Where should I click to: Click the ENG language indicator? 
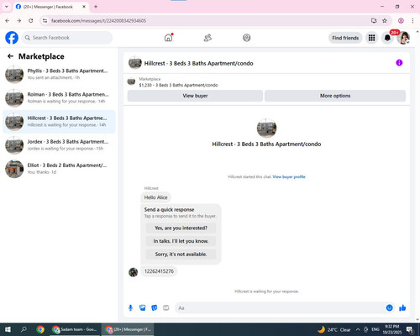tap(375, 329)
